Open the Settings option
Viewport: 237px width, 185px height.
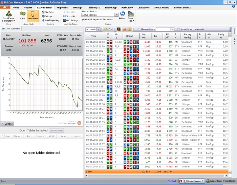click(x=47, y=16)
